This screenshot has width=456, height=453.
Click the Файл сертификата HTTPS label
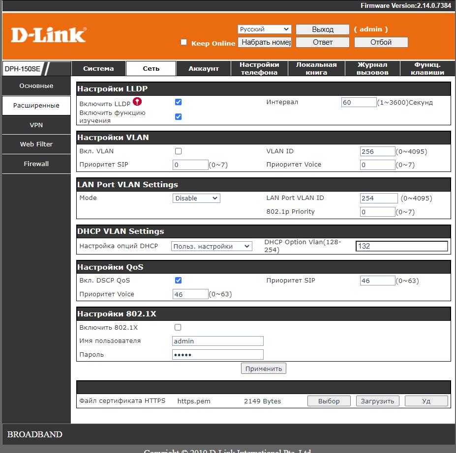coord(122,401)
